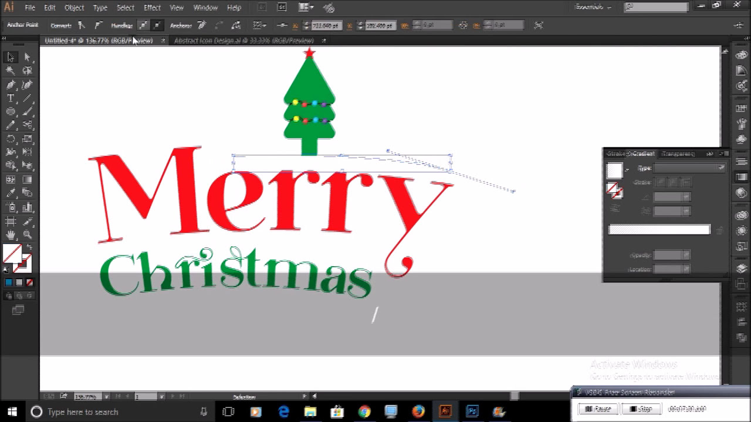Select the Eyedropper tool

coord(11,193)
